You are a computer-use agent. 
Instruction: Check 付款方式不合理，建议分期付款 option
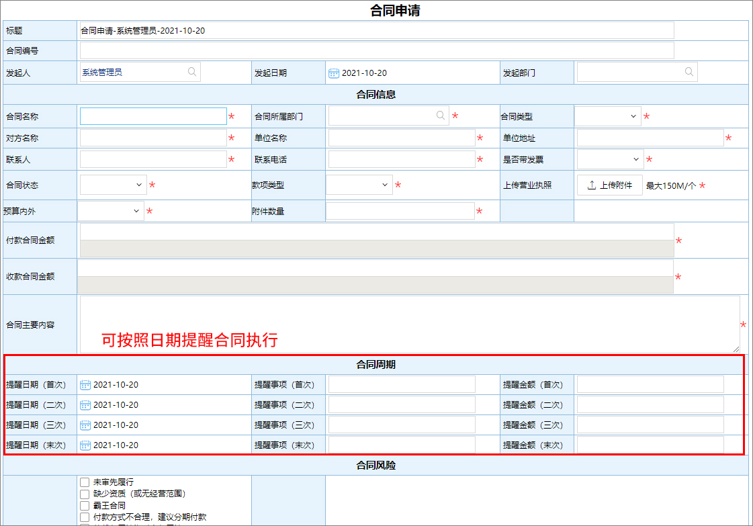[x=85, y=517]
